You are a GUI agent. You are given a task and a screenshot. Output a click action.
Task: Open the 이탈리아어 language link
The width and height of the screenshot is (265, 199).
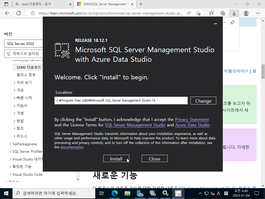point(236,71)
